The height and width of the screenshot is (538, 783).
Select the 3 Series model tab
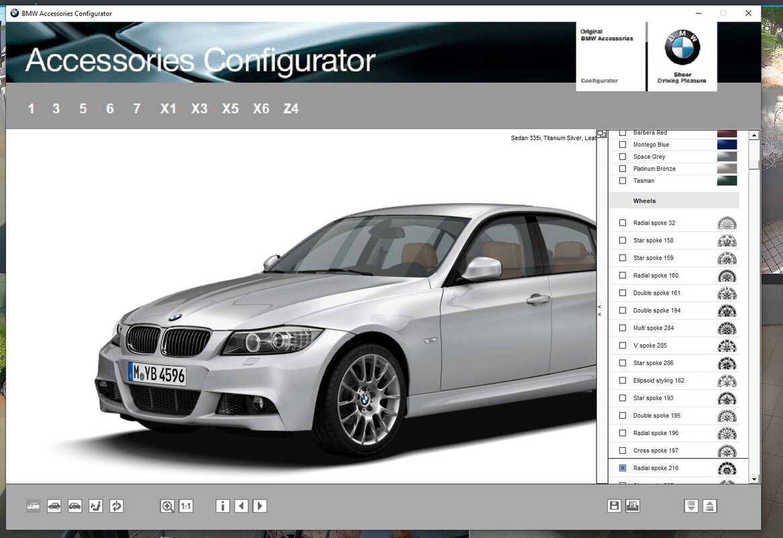[x=56, y=108]
